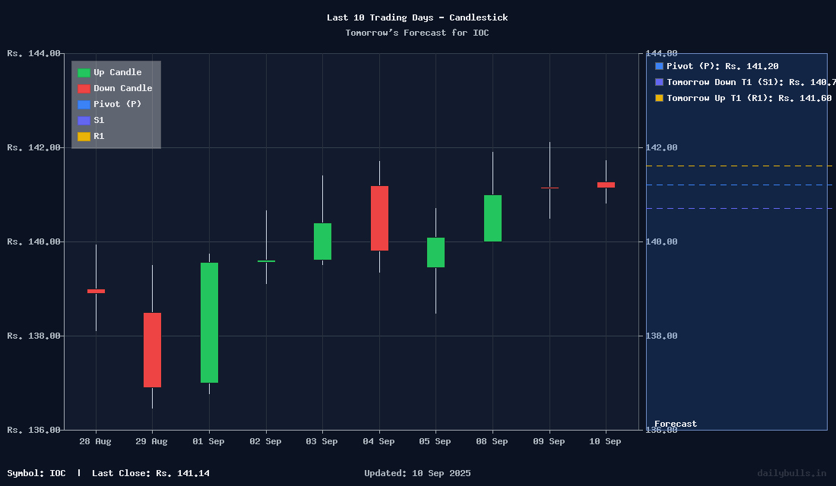The image size is (836, 486).
Task: Click the '05 Sep' date axis label
Action: pyautogui.click(x=435, y=441)
